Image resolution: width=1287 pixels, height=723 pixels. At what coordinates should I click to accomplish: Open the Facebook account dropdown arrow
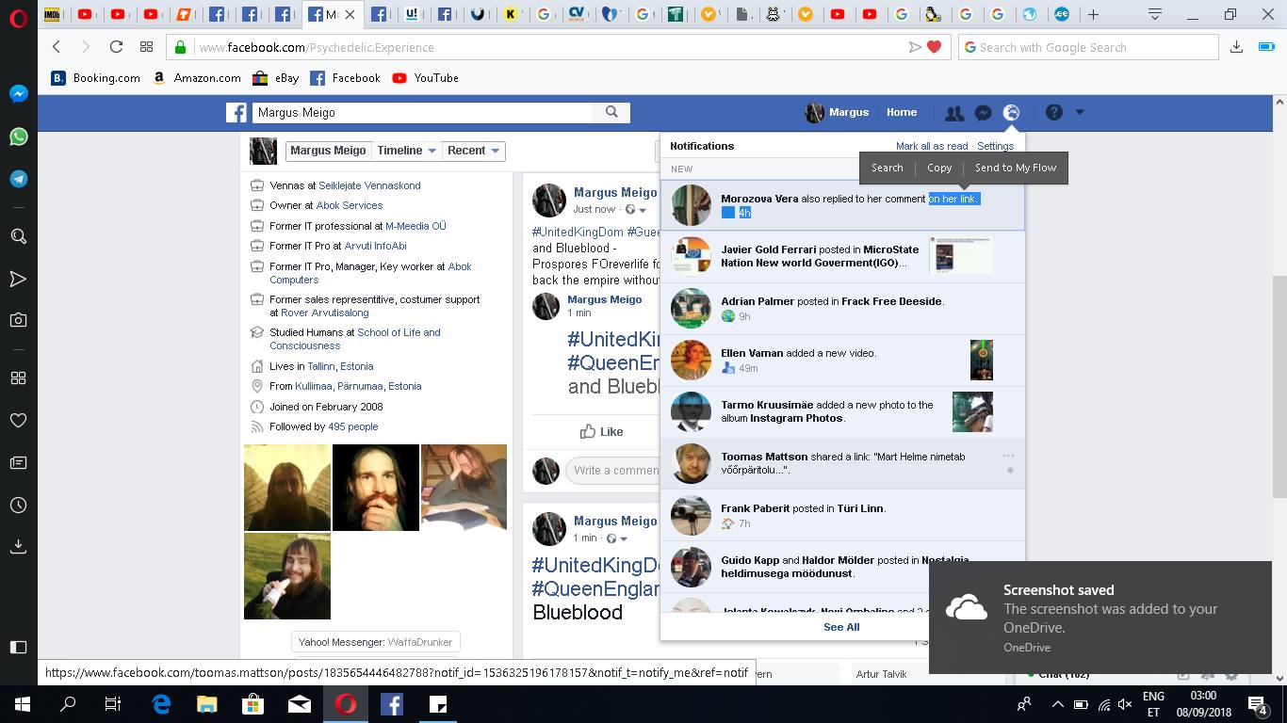pos(1080,112)
